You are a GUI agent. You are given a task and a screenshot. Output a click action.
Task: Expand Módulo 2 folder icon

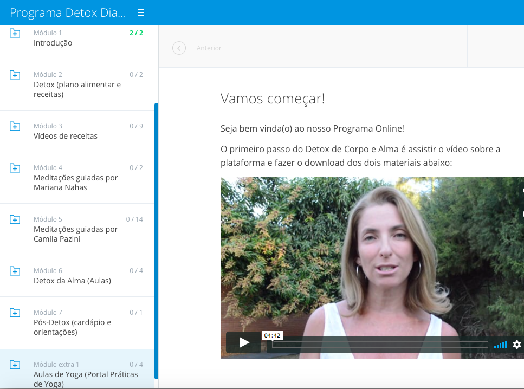(x=15, y=75)
